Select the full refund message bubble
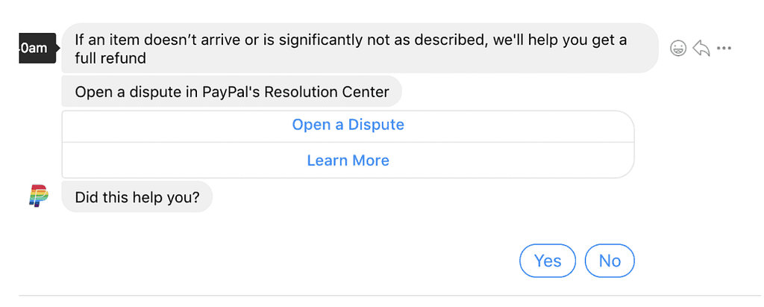The width and height of the screenshot is (764, 307). (360, 49)
